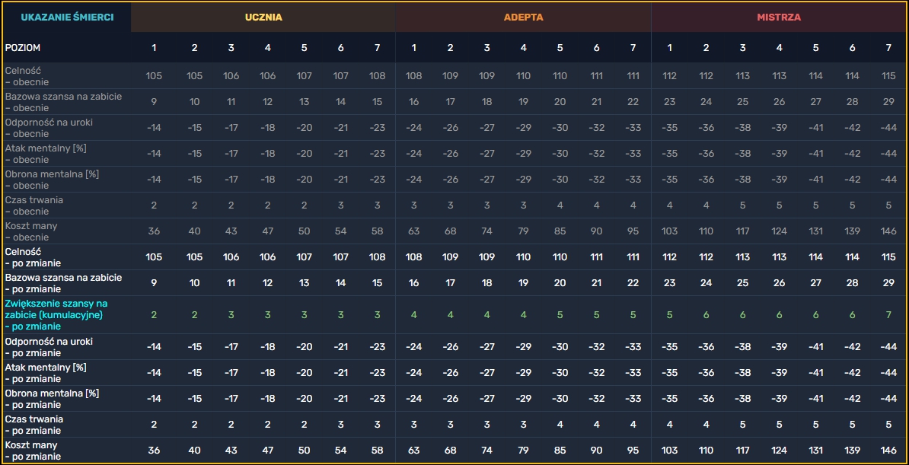This screenshot has width=909, height=465.
Task: Click the POZIOM row label
Action: (23, 47)
